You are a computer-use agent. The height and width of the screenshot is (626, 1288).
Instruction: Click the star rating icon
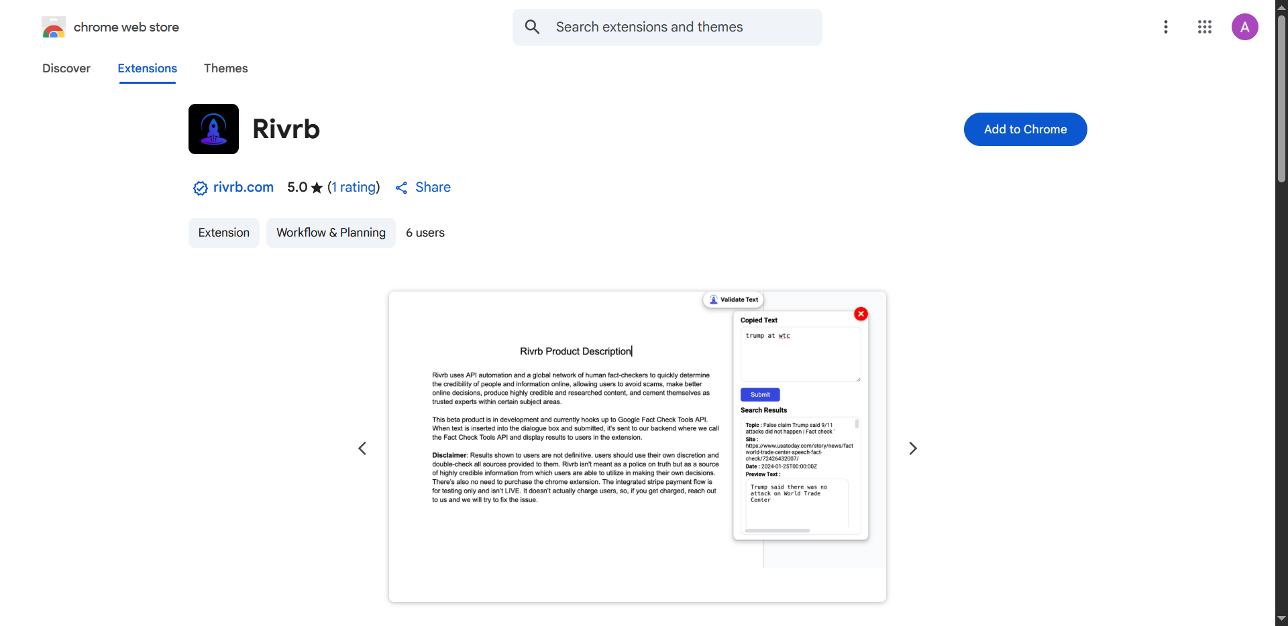(x=317, y=188)
